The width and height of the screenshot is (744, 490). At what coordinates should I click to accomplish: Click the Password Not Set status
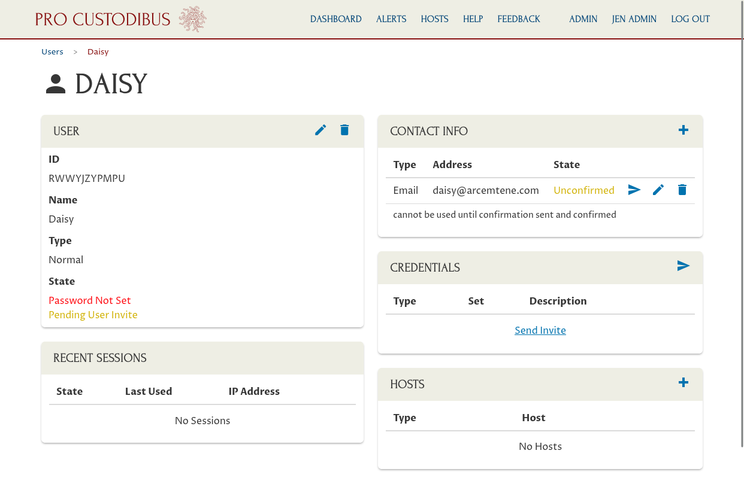pyautogui.click(x=90, y=300)
